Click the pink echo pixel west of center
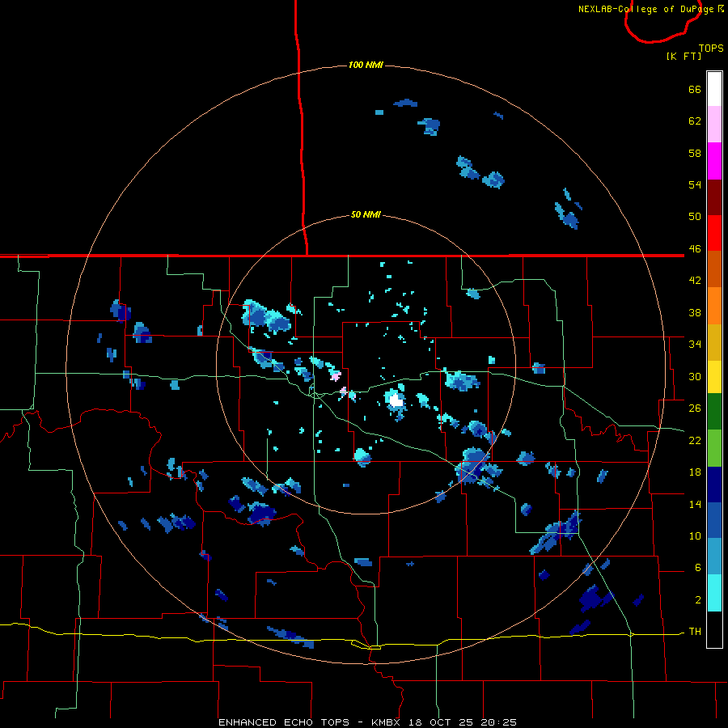728x728 pixels. [x=336, y=375]
